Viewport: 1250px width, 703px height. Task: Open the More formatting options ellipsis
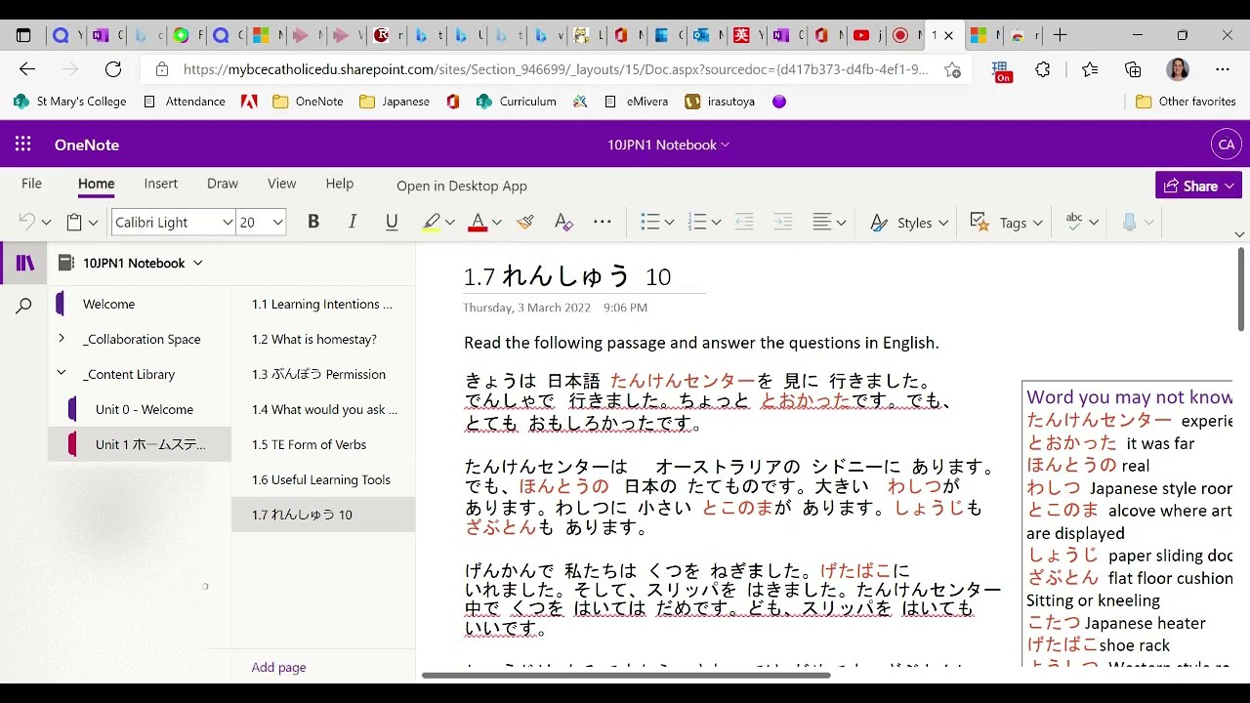(603, 223)
